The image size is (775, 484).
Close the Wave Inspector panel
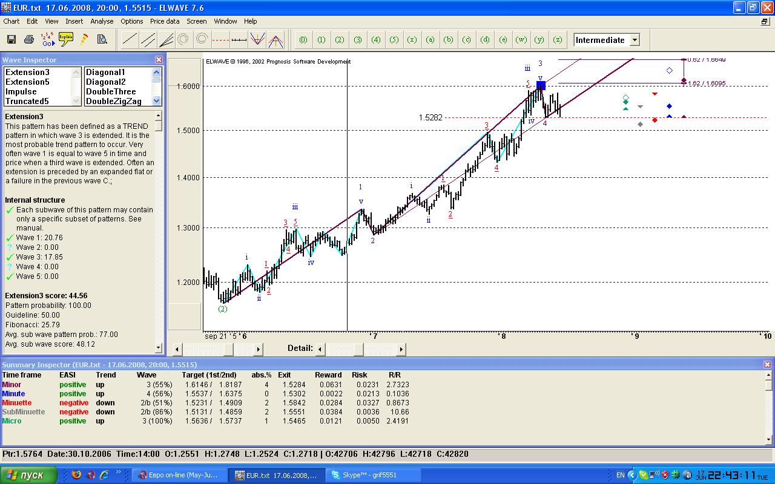pos(159,60)
